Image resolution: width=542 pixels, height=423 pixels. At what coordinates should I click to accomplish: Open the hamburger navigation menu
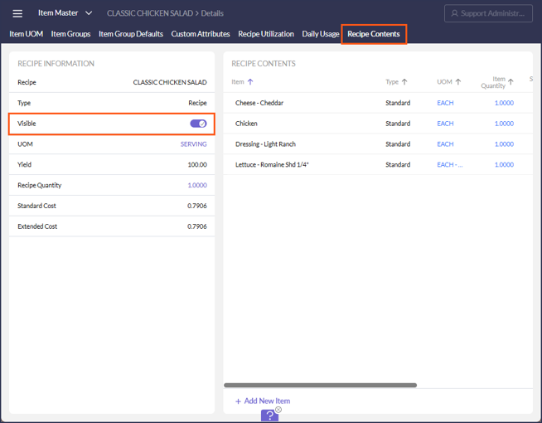[17, 13]
